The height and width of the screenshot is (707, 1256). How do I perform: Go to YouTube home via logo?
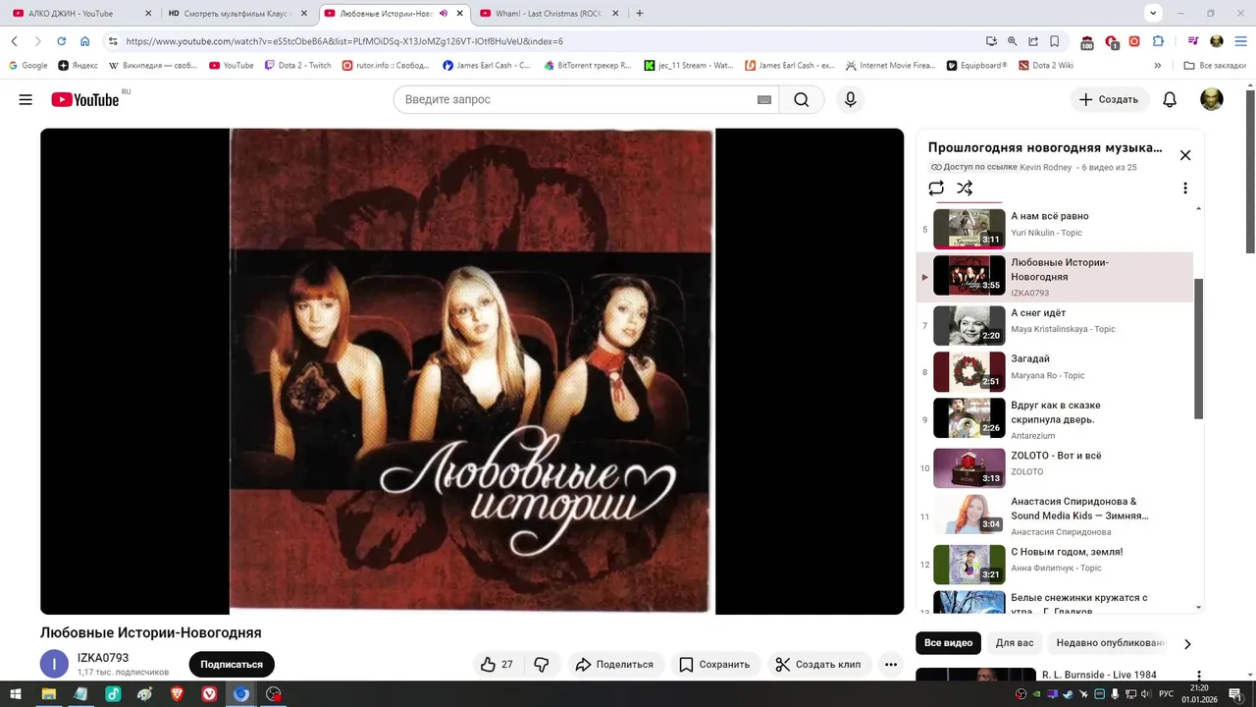(x=84, y=99)
